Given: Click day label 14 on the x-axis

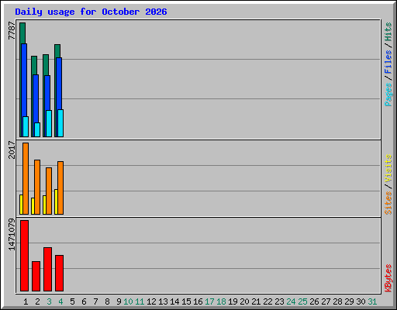Looking at the screenshot, I should [174, 301].
